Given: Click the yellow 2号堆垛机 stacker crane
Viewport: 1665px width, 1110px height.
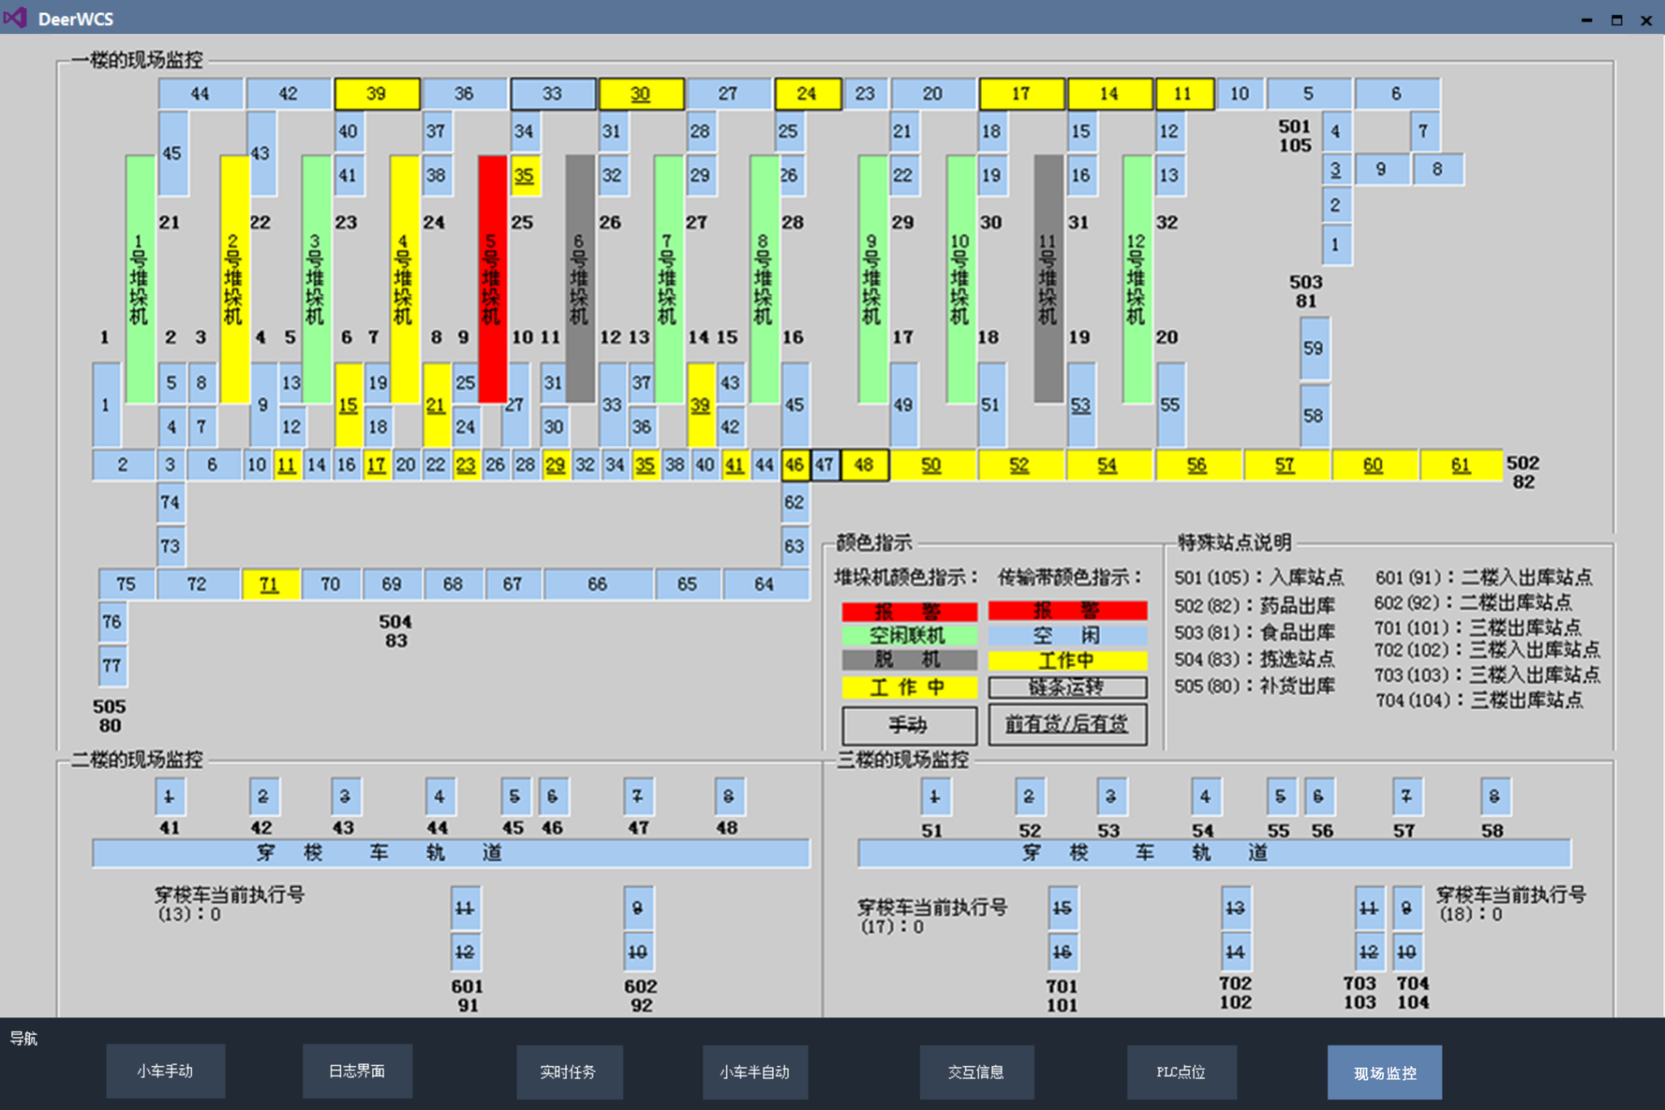Looking at the screenshot, I should point(234,278).
